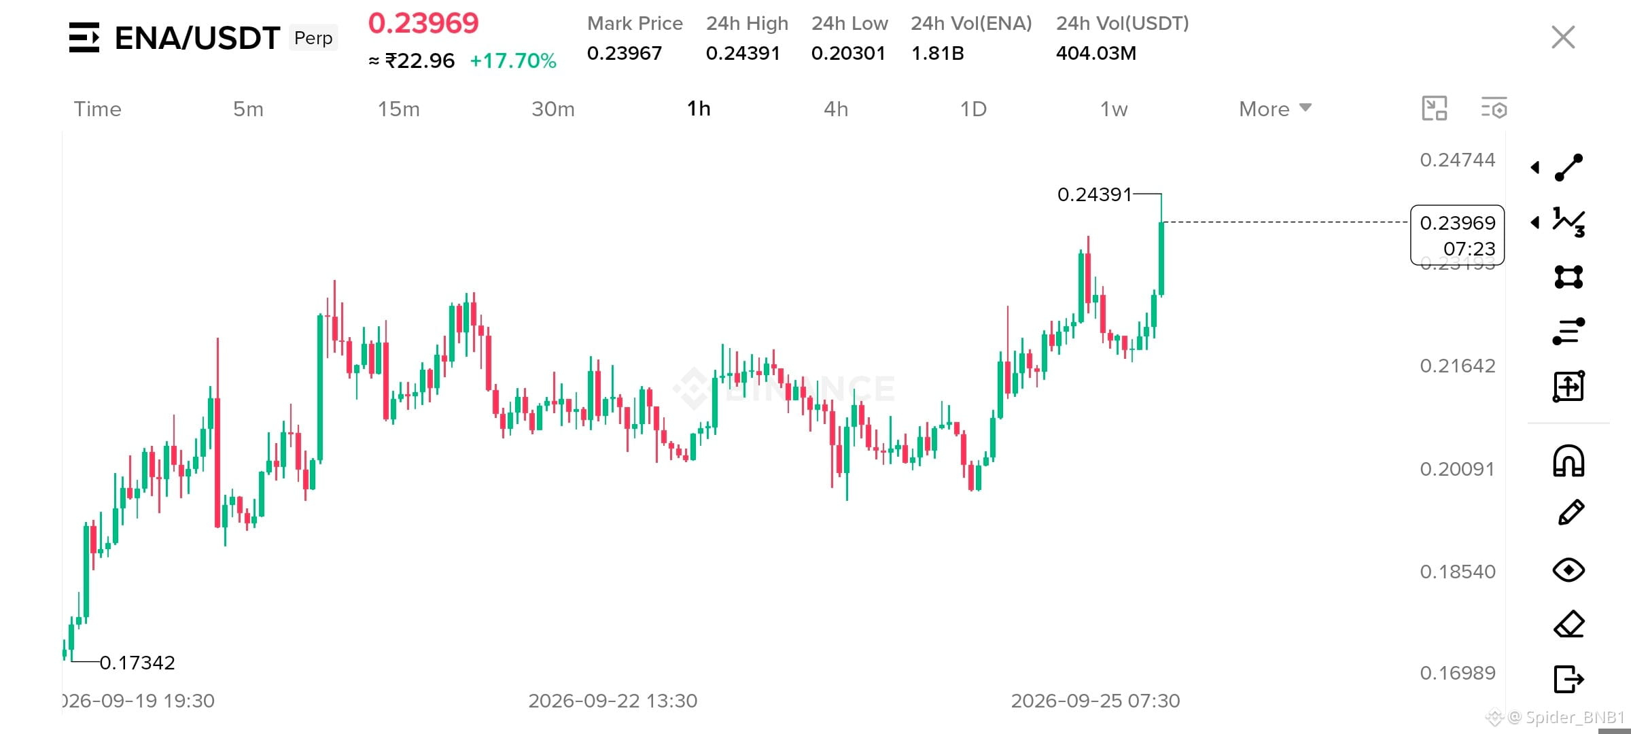This screenshot has width=1631, height=734.
Task: Expand the More timeframes dropdown
Action: click(x=1275, y=109)
